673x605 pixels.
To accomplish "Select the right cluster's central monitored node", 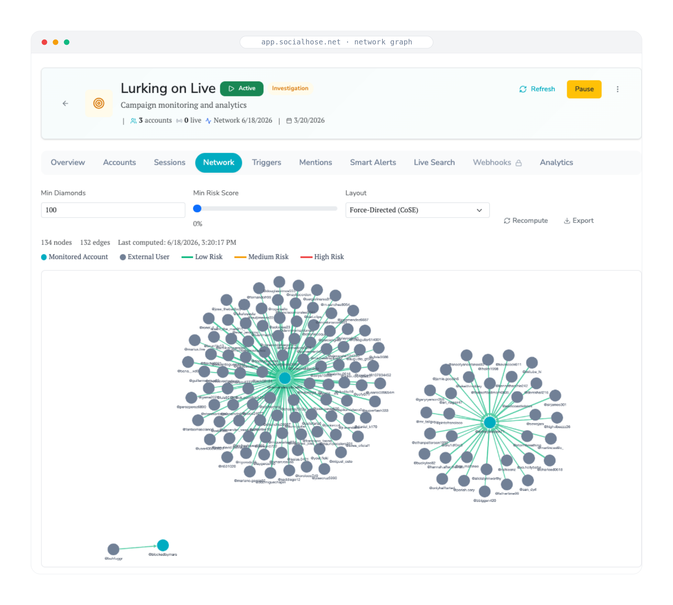I will [x=489, y=422].
